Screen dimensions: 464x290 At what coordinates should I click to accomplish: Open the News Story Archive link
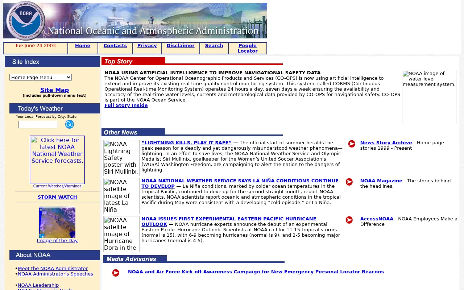tap(386, 142)
